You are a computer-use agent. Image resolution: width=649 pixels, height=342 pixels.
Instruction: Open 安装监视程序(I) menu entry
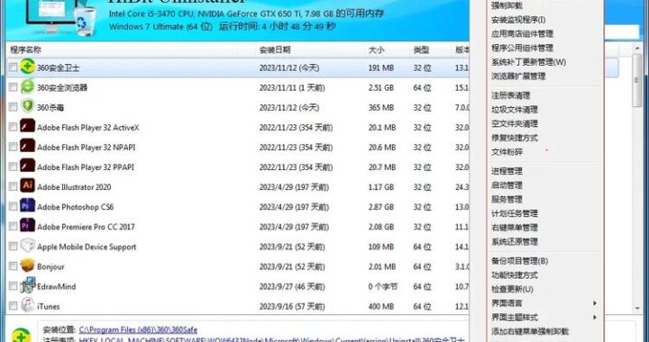tap(518, 20)
